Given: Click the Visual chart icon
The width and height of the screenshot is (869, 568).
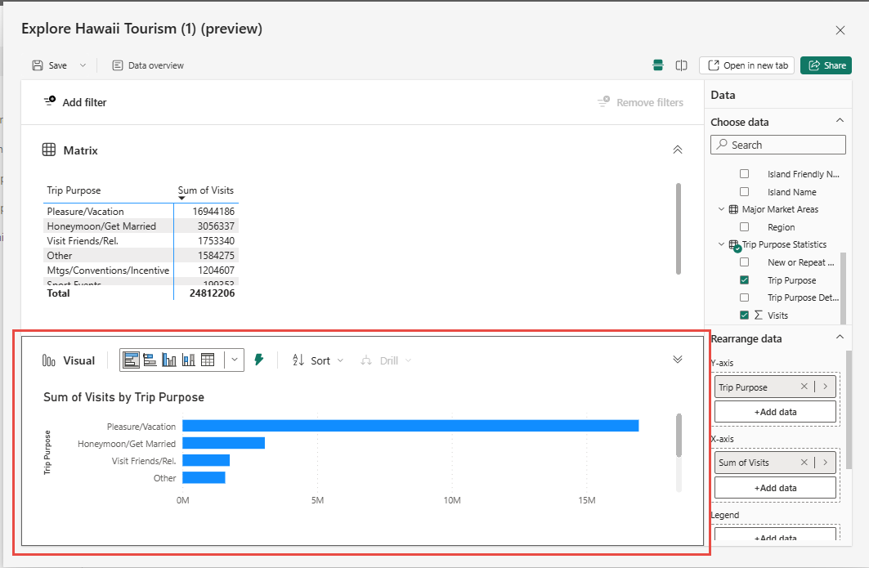Looking at the screenshot, I should click(49, 360).
